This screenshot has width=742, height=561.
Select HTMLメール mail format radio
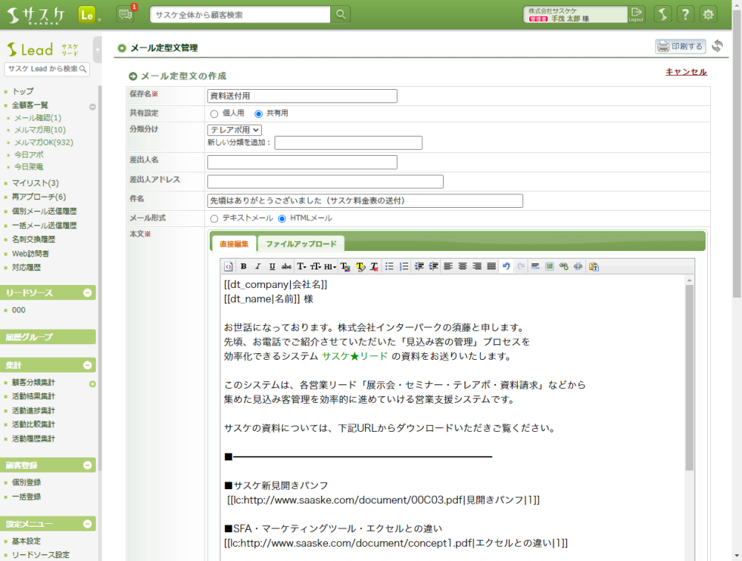[282, 219]
